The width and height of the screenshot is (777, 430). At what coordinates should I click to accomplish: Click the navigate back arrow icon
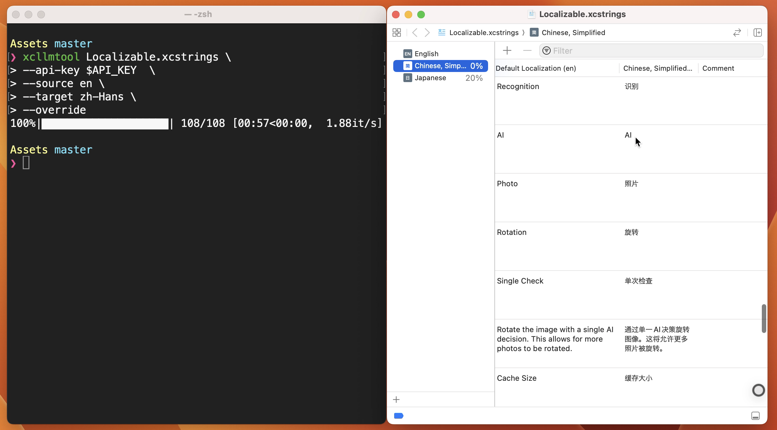click(414, 32)
